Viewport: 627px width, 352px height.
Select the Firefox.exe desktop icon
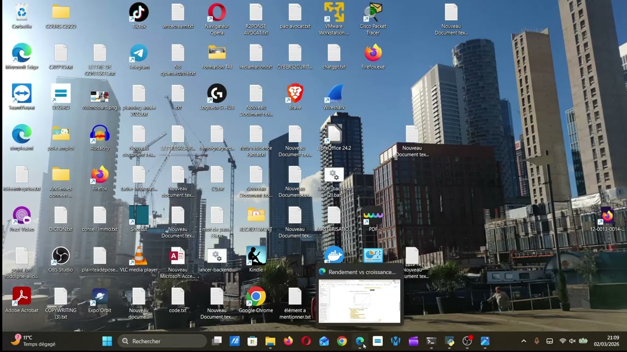373,56
